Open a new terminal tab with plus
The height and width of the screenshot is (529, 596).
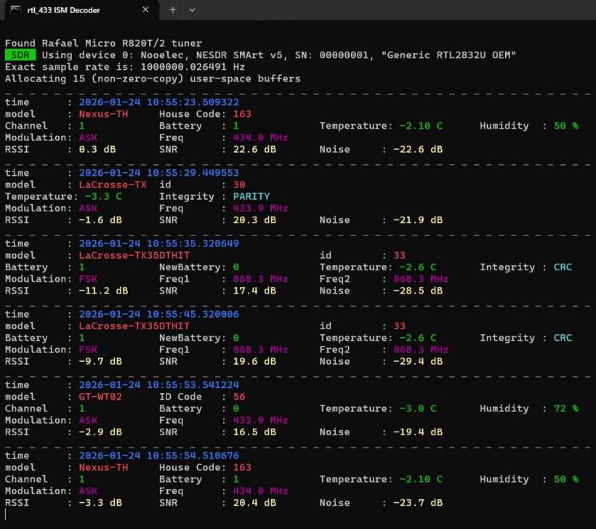pyautogui.click(x=172, y=10)
